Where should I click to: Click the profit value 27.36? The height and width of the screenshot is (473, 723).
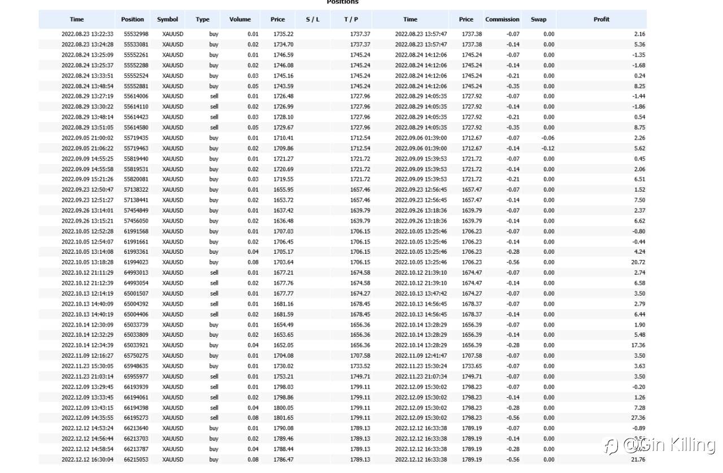pos(638,418)
